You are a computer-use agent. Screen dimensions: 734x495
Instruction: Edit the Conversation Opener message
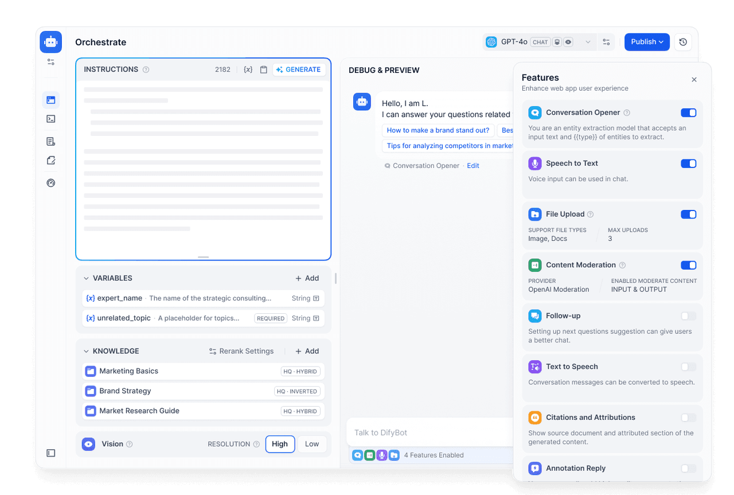[473, 165]
